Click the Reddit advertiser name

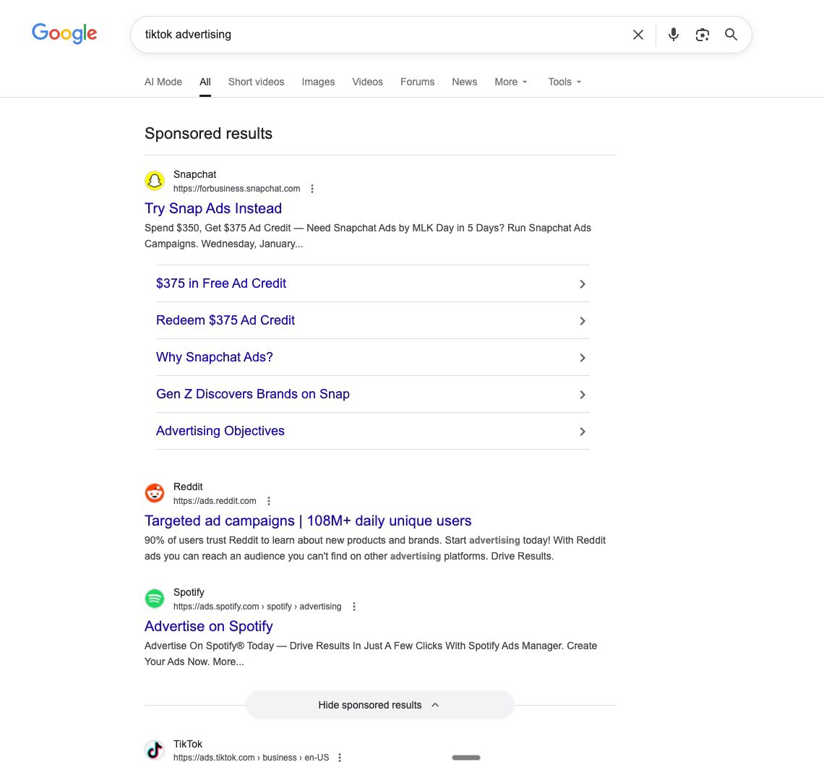tap(188, 487)
